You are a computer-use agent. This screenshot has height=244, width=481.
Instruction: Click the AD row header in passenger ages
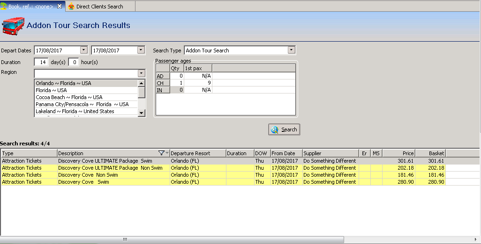(x=163, y=76)
